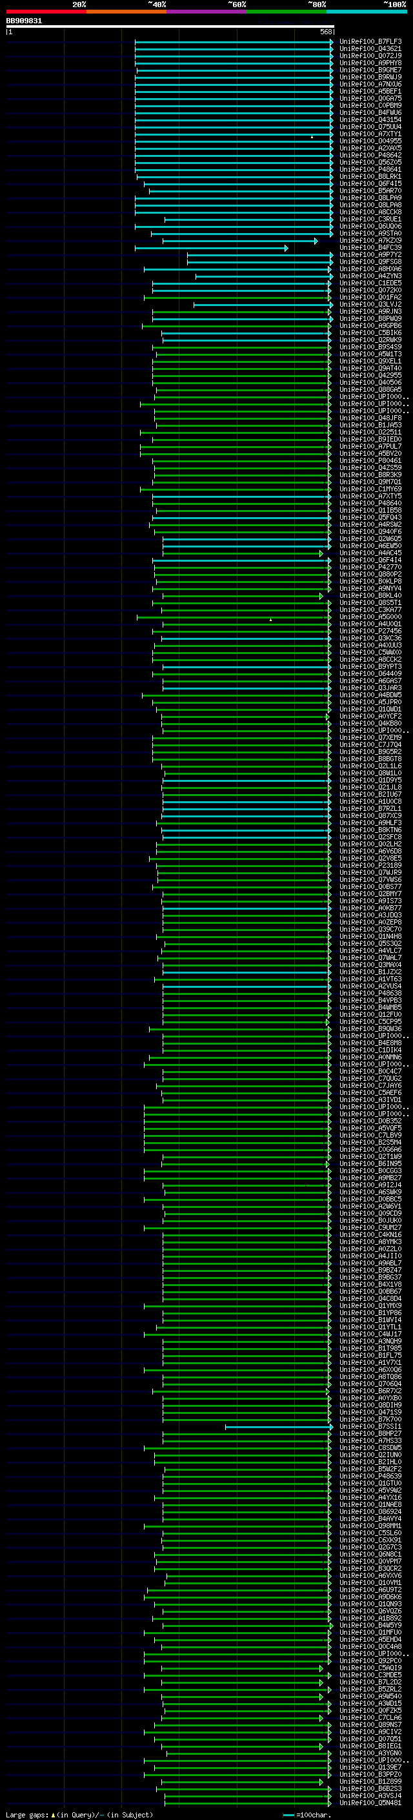Open hit UniRef100_C7CLA6
This screenshot has width=413, height=1820.
pyautogui.click(x=370, y=1717)
